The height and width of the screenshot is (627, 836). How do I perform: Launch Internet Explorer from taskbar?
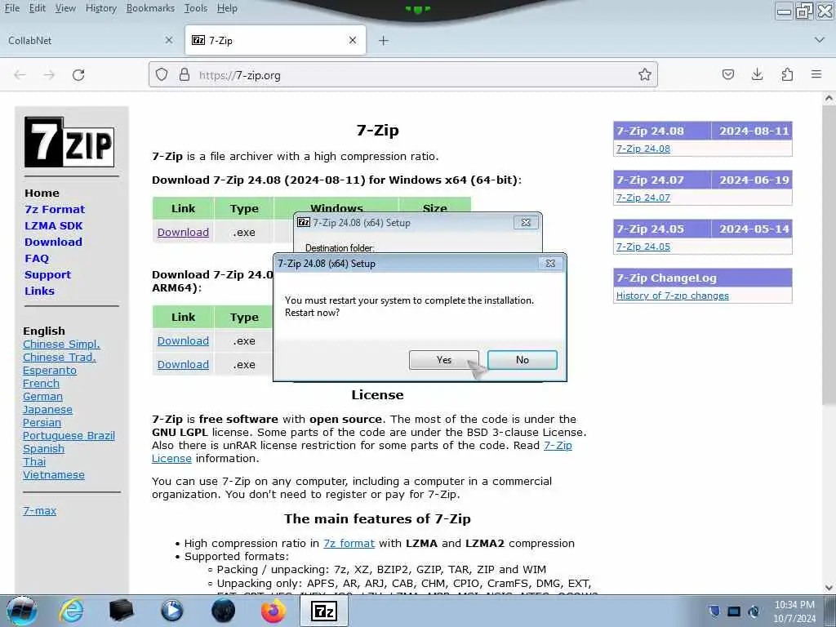coord(71,611)
